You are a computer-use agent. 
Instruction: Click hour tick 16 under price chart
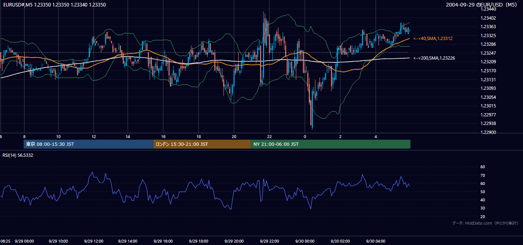click(x=163, y=136)
